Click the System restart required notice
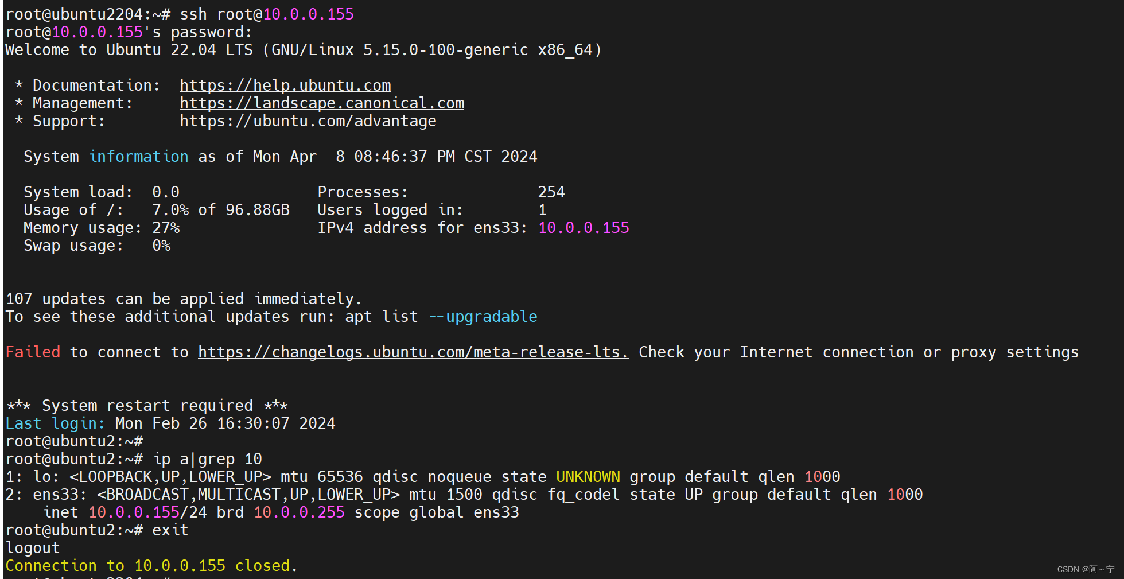 click(x=146, y=405)
